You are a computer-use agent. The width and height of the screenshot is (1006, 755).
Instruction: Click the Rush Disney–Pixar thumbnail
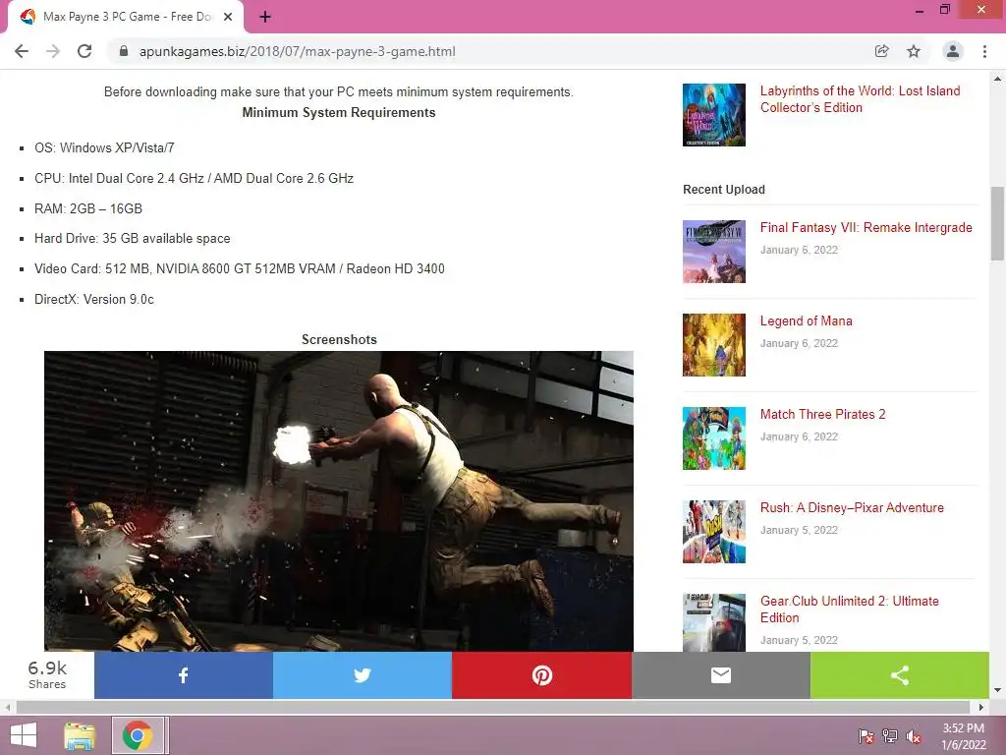pos(714,532)
